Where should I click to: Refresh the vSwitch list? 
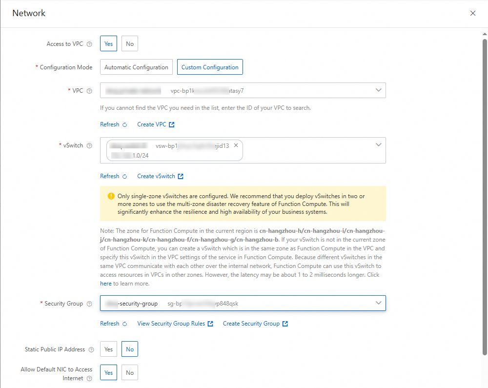click(x=109, y=176)
